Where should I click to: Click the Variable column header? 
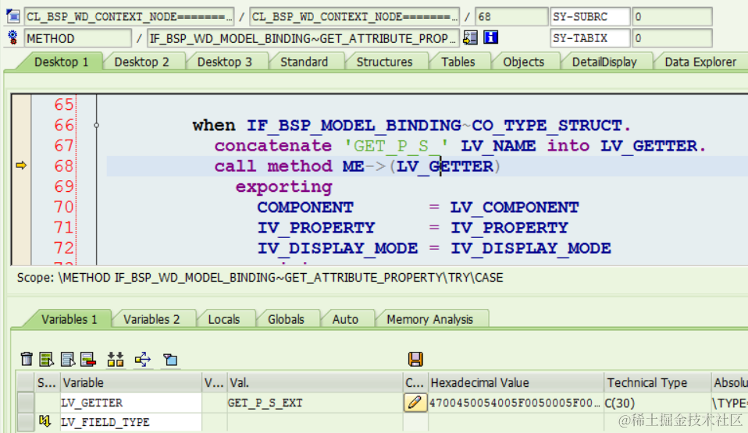click(130, 382)
